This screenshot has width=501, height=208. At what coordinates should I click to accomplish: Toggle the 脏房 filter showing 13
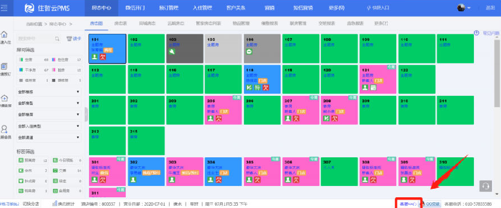66,70
